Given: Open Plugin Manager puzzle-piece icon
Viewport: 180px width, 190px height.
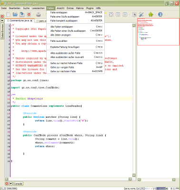Looking at the screenshot, I should pos(151,15).
